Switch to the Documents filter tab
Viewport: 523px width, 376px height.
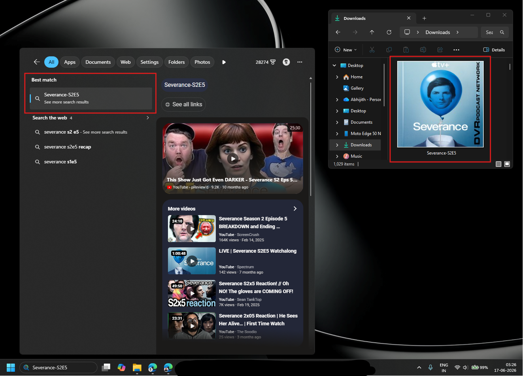pyautogui.click(x=98, y=62)
